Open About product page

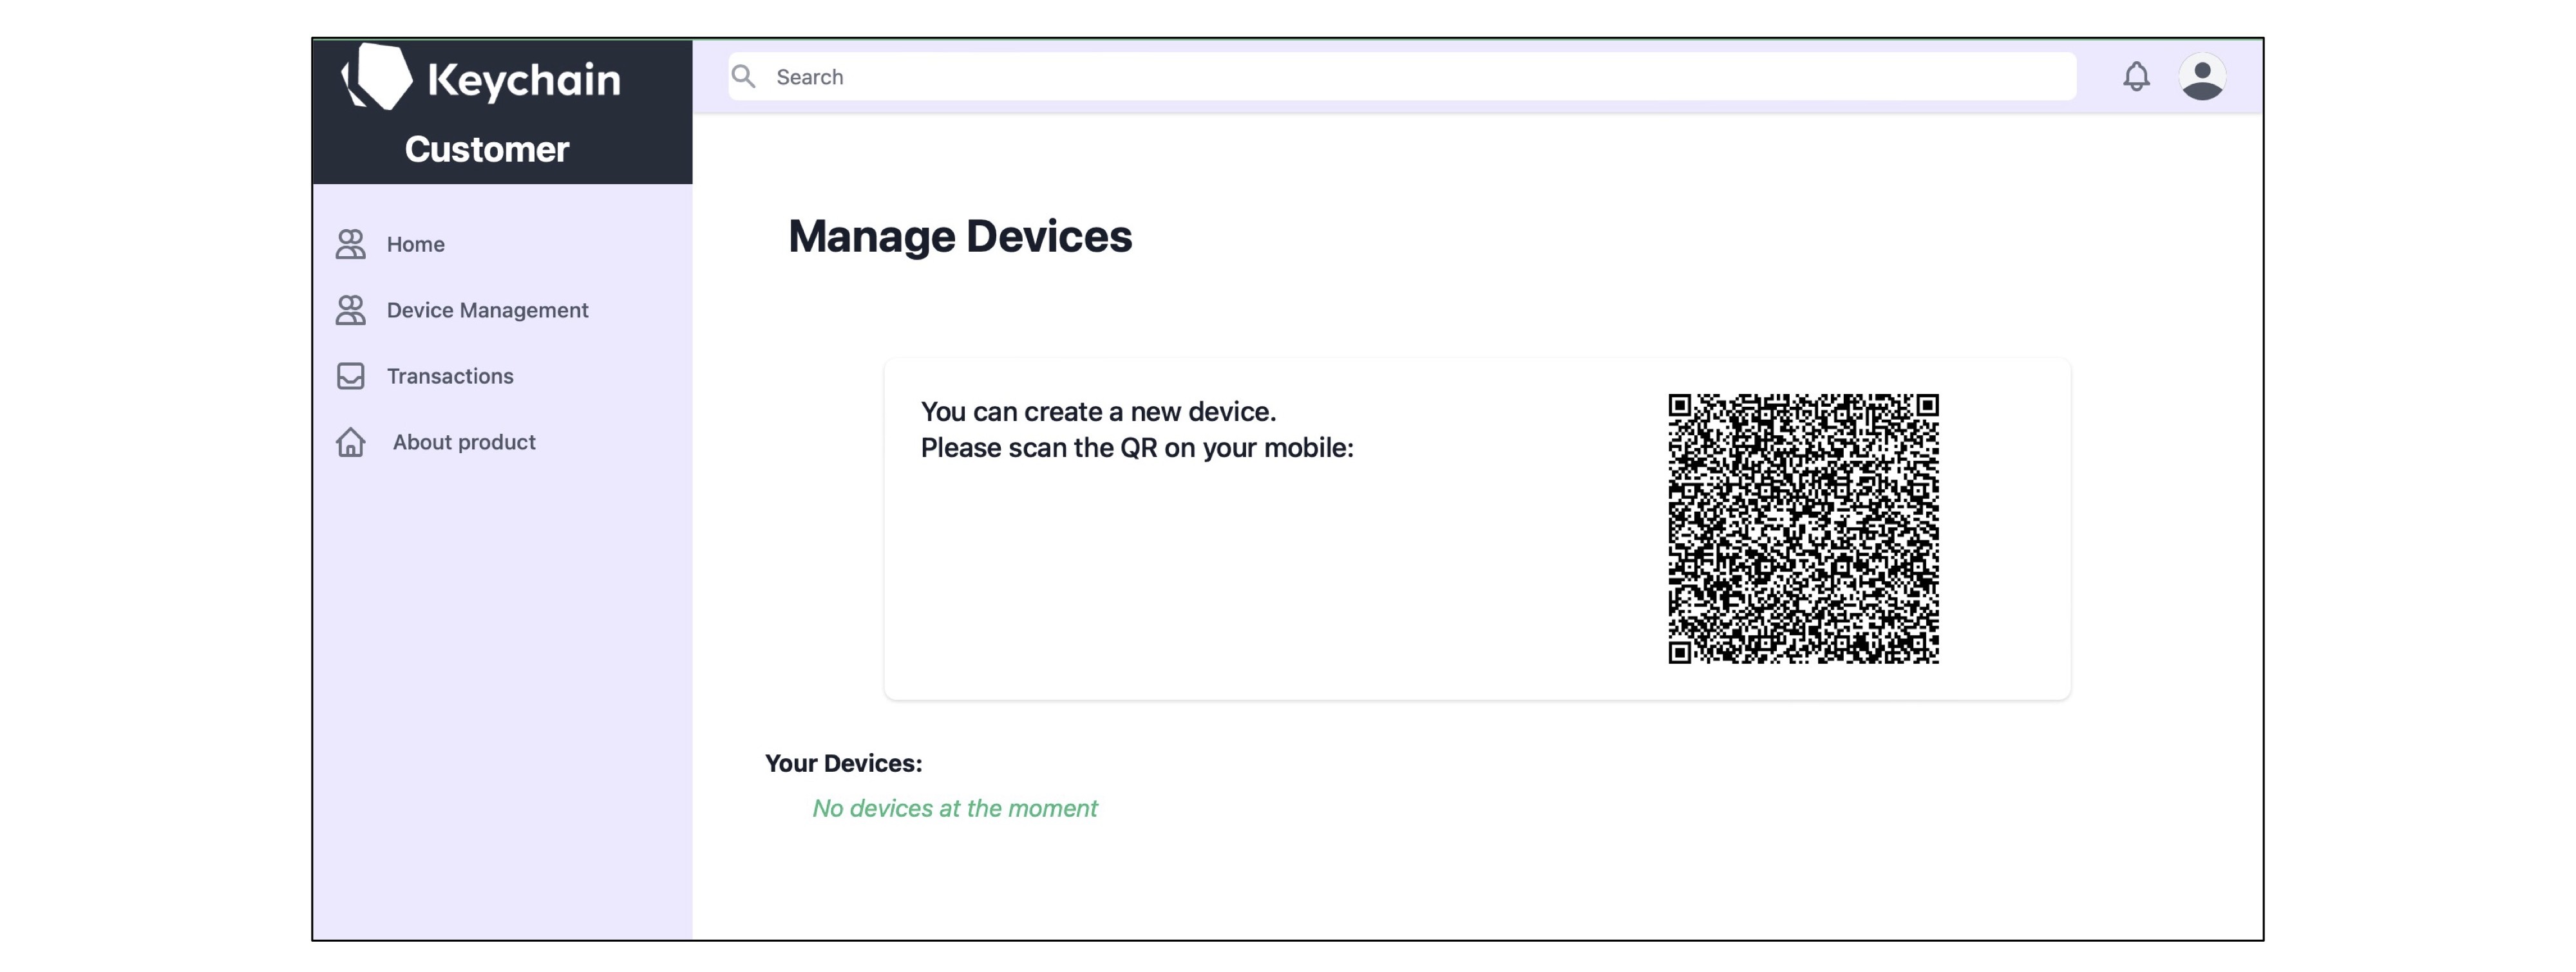(464, 442)
